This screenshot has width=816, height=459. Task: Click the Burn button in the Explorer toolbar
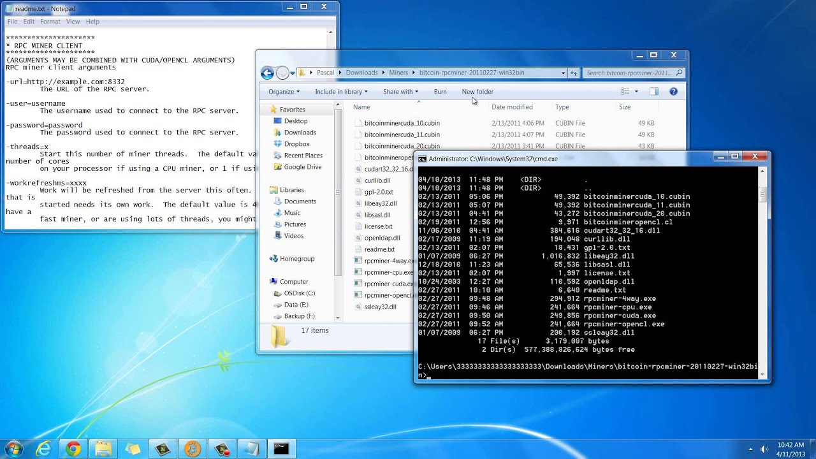click(x=440, y=92)
